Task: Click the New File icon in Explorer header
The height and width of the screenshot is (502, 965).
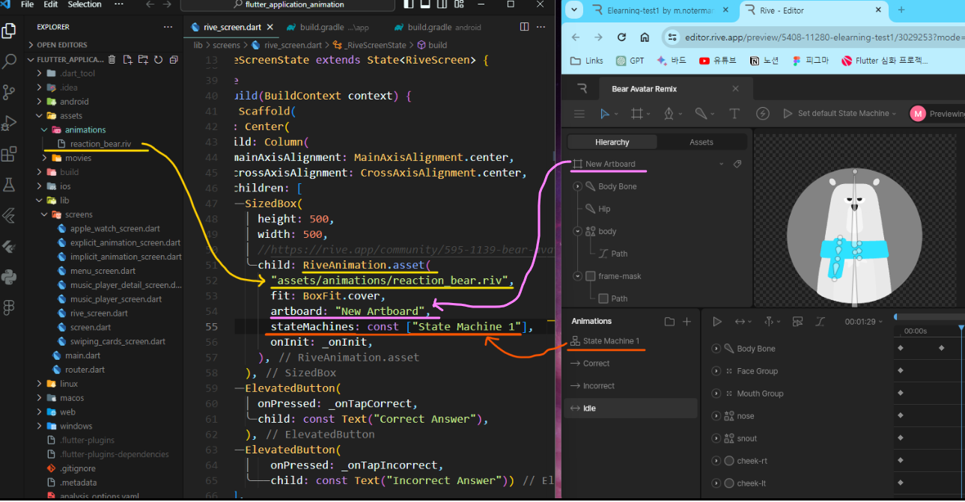Action: point(128,60)
